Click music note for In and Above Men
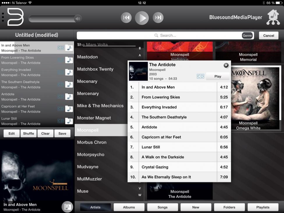The height and width of the screenshot is (213, 284). [69, 48]
